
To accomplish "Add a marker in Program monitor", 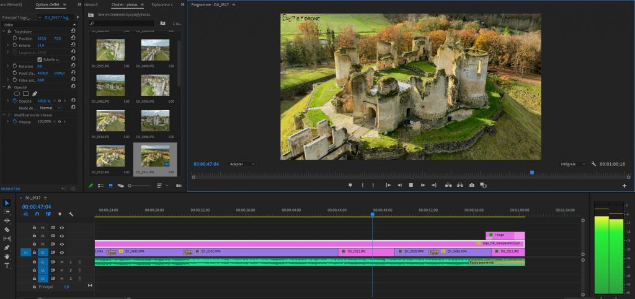I will [x=350, y=185].
